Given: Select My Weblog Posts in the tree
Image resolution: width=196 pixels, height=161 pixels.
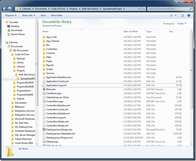Looking at the screenshot, I should click(x=24, y=127).
